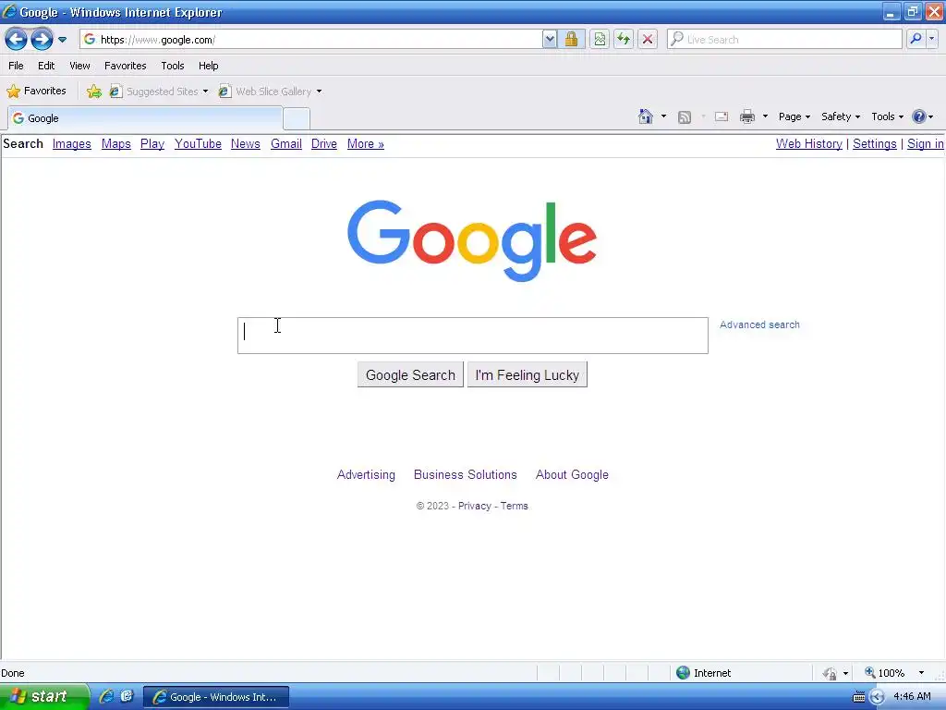
Task: Select the Google taskbar window button
Action: point(216,697)
